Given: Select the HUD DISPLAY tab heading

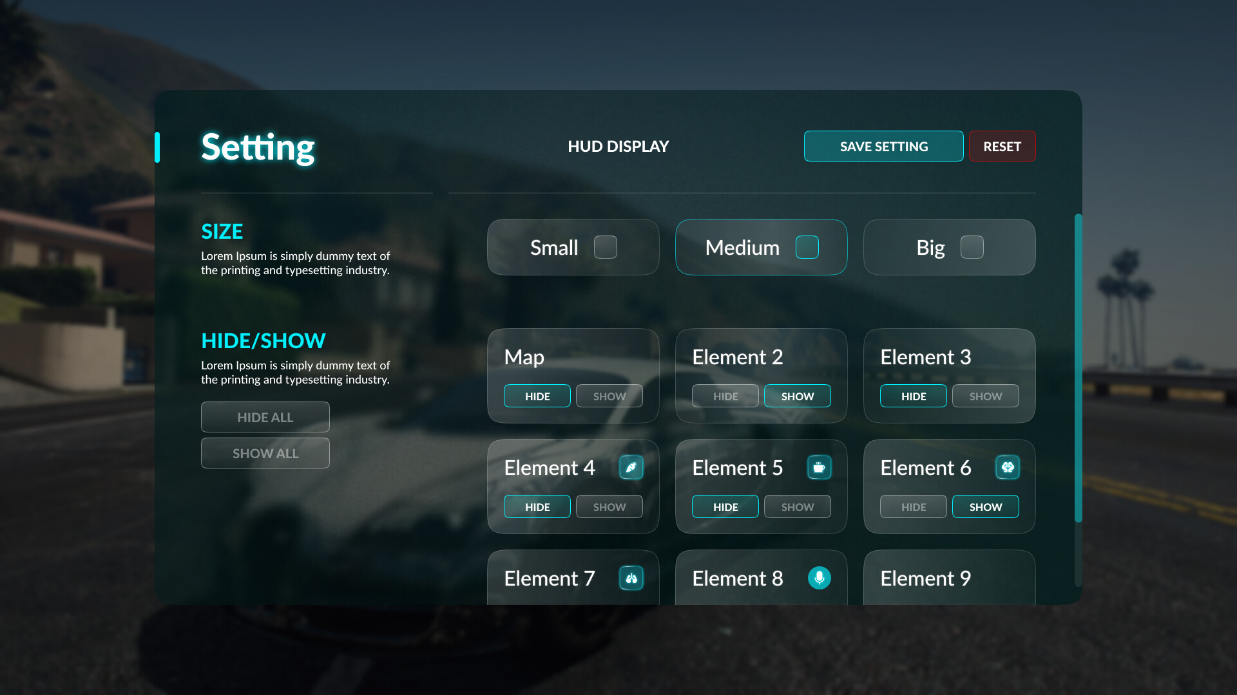Looking at the screenshot, I should [618, 146].
